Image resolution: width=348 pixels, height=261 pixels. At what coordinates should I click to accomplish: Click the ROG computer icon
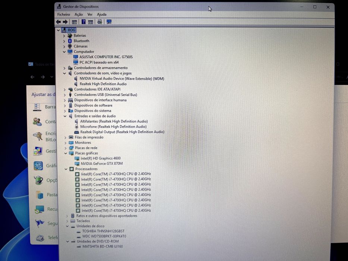64,30
